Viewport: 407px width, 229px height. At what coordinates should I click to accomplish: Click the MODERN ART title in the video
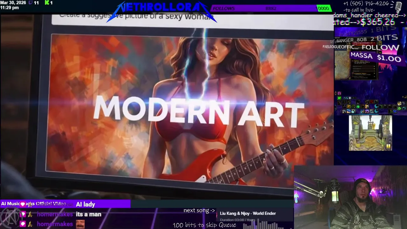tap(198, 111)
